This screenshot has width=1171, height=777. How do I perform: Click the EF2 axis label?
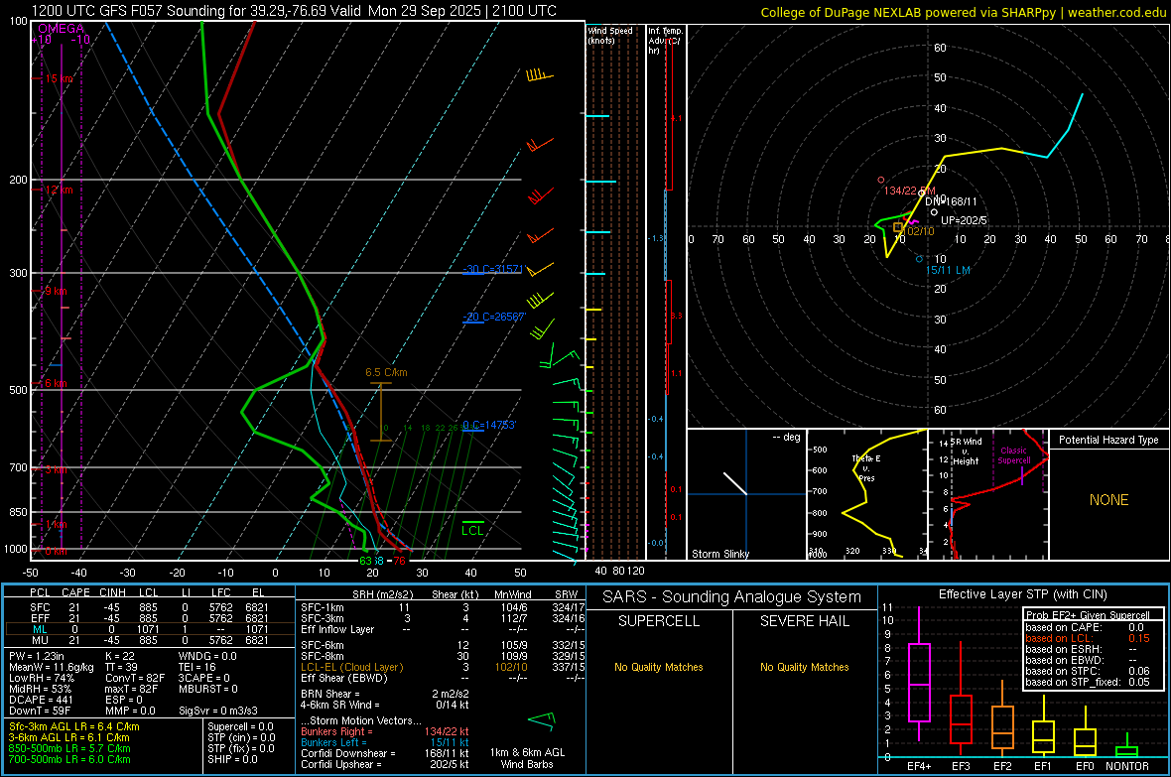(x=1002, y=766)
